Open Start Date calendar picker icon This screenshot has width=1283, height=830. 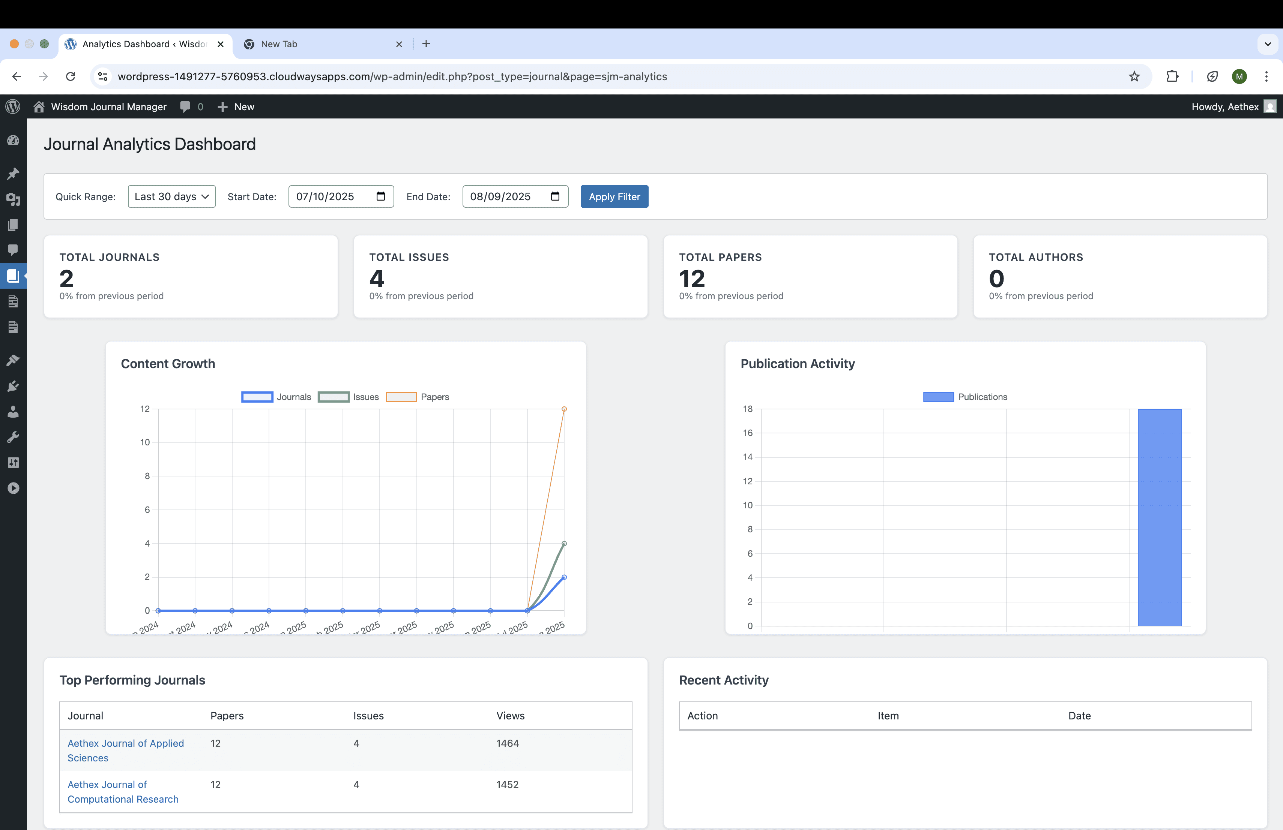[x=381, y=196]
